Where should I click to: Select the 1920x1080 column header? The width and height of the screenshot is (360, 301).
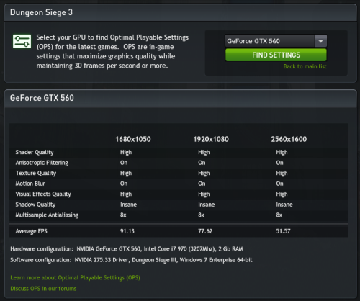211,139
